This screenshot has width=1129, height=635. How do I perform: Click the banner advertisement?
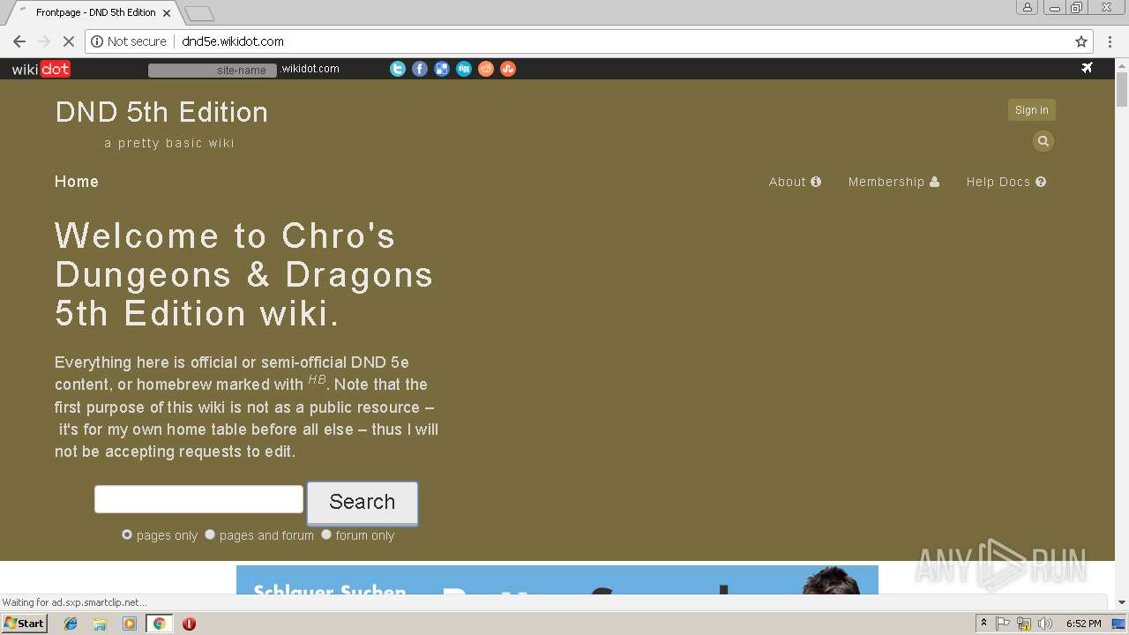(x=557, y=579)
